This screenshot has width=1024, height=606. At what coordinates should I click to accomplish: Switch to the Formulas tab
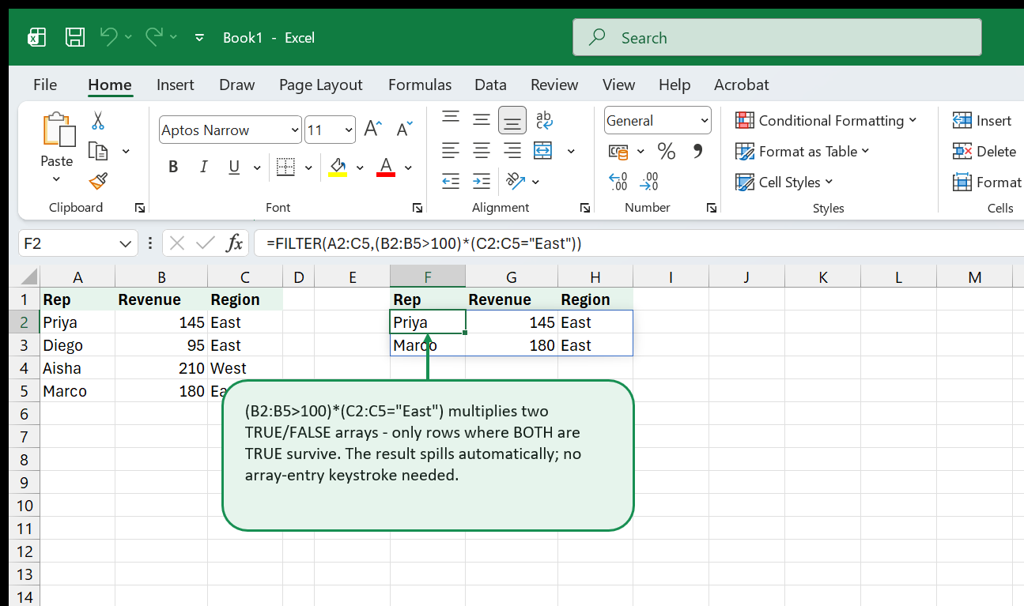click(420, 85)
